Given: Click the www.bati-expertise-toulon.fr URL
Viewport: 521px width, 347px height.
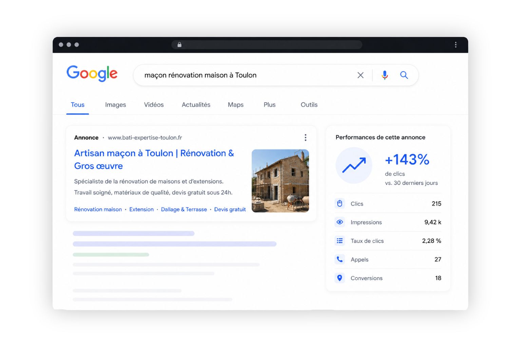Looking at the screenshot, I should (x=145, y=138).
